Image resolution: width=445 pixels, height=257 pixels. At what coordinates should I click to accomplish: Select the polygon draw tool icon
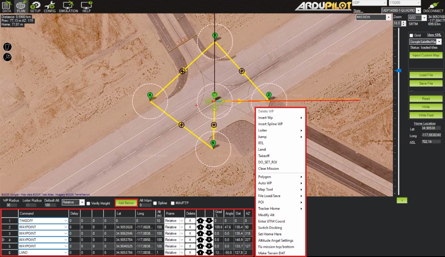coord(7,47)
